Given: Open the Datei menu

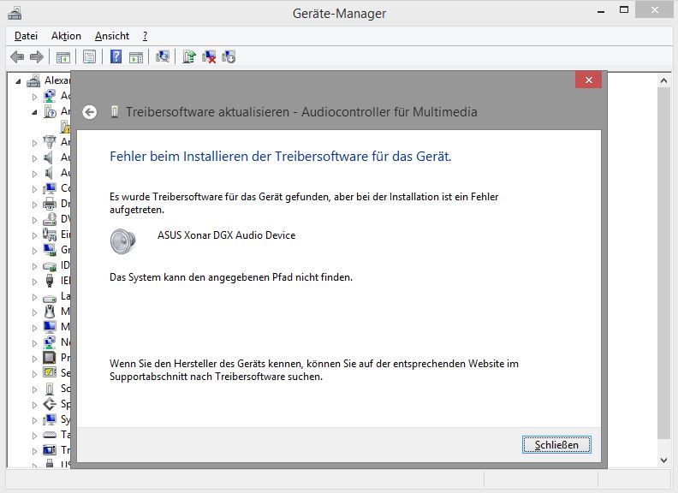Looking at the screenshot, I should [x=26, y=36].
